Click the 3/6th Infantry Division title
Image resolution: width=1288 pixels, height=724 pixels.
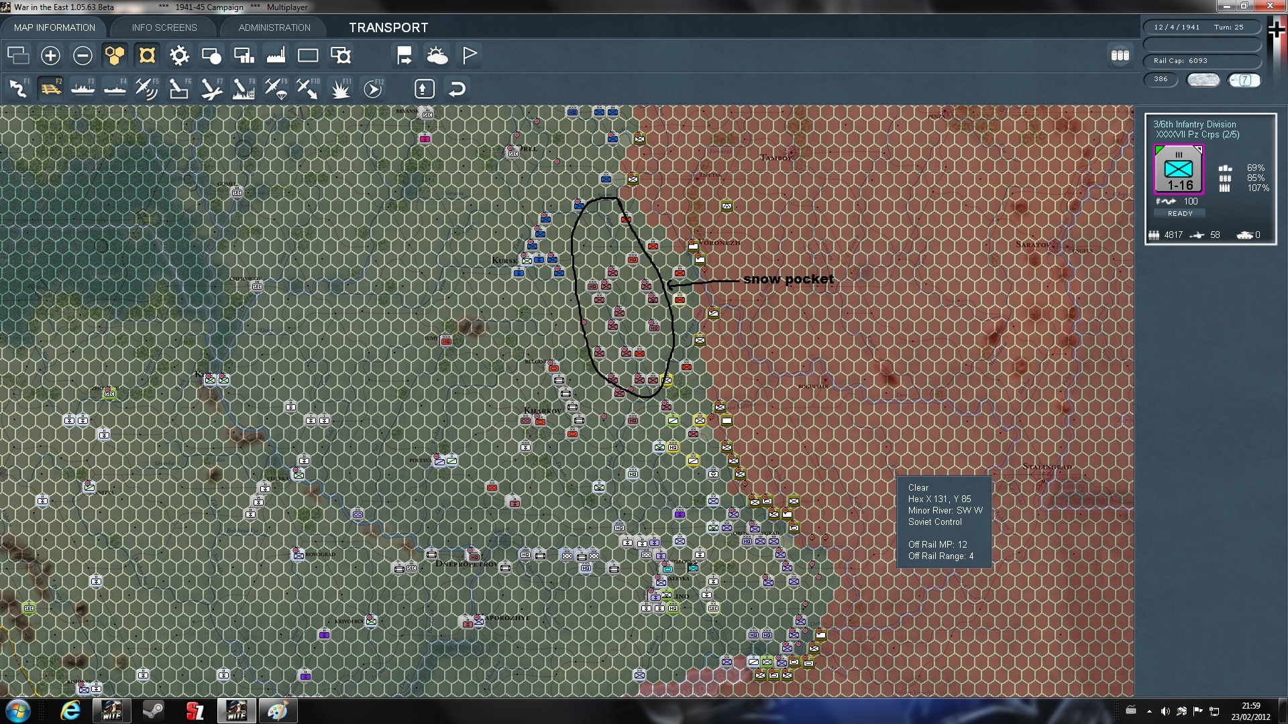1194,124
